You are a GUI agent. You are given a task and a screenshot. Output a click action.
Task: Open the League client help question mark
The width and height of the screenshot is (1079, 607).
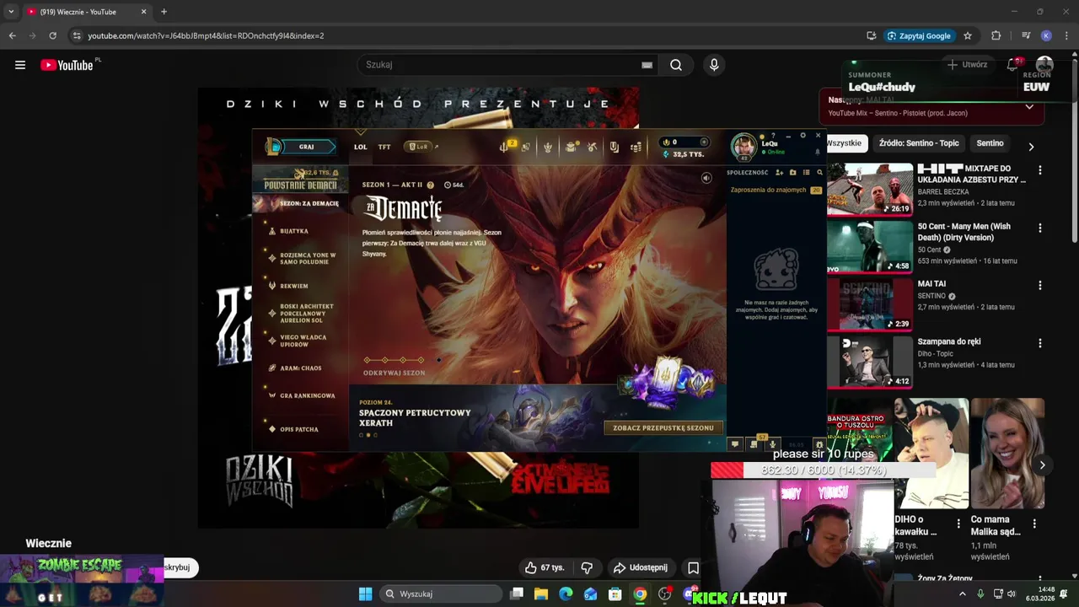pyautogui.click(x=773, y=136)
